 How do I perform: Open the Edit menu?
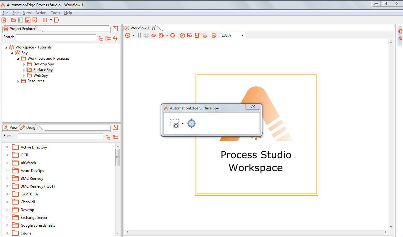tap(16, 13)
